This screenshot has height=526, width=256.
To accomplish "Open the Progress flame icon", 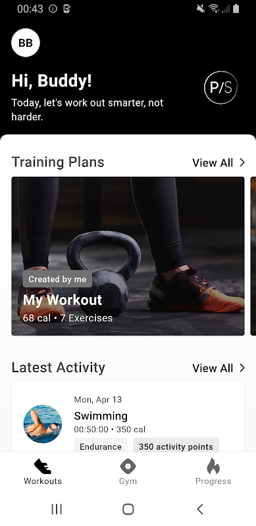I will [x=213, y=466].
